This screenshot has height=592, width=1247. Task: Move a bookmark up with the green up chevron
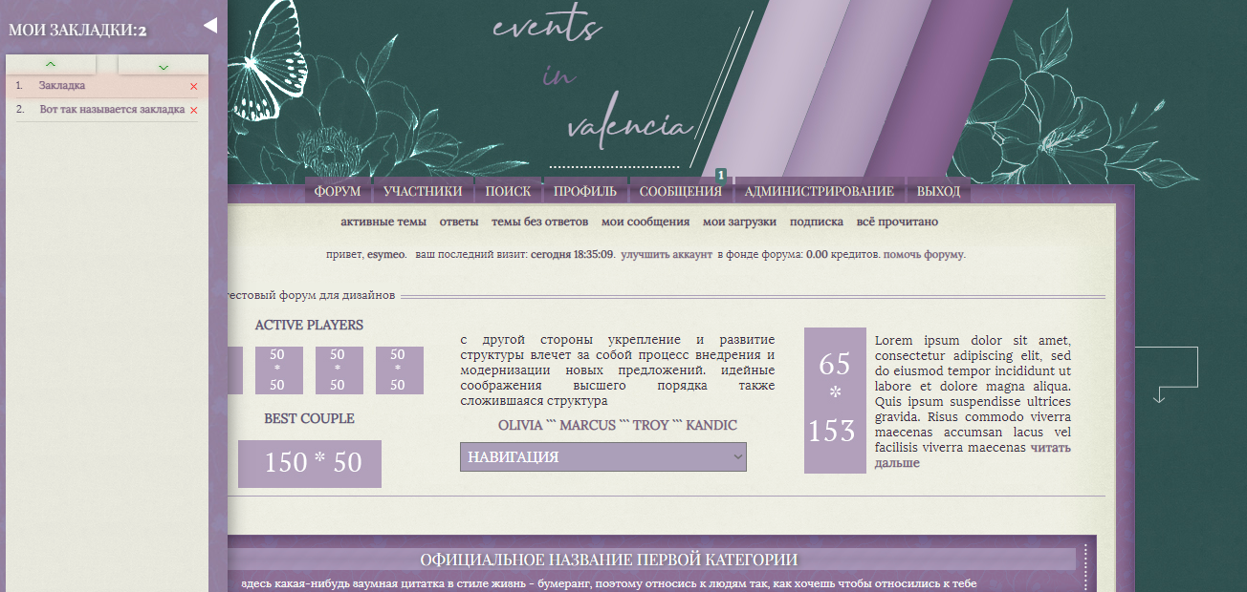[x=52, y=64]
